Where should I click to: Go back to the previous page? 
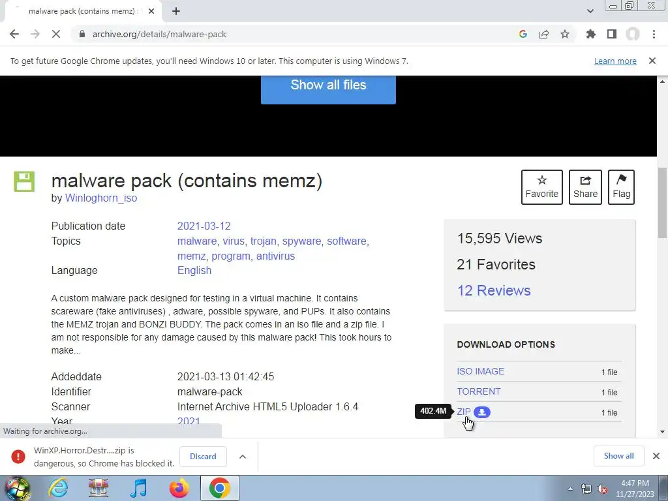(x=14, y=34)
